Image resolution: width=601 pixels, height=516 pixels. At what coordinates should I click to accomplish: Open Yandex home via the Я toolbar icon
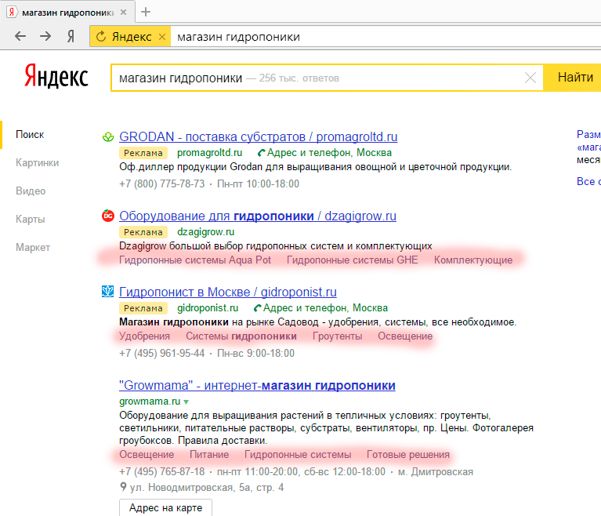71,36
